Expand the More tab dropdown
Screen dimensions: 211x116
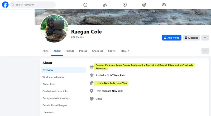[125, 51]
